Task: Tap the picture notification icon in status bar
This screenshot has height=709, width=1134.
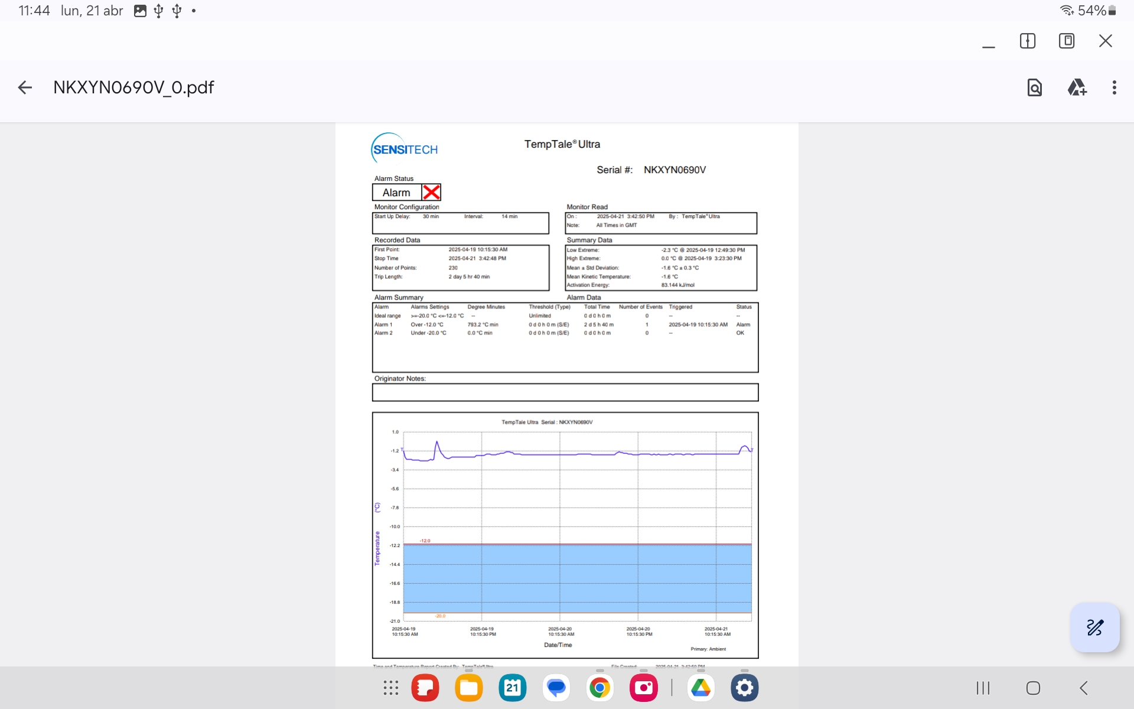Action: pos(140,11)
